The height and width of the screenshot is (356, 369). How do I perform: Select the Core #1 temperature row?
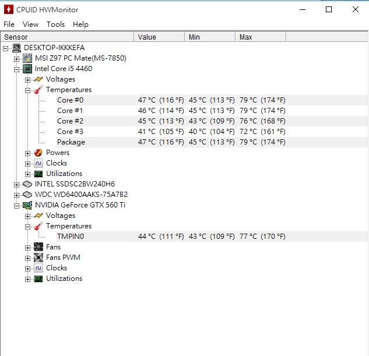(x=212, y=111)
